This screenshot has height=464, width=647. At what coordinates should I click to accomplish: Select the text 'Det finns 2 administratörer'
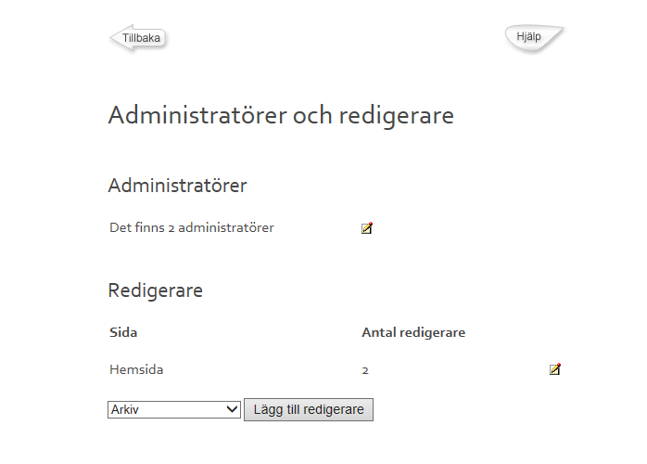coord(192,227)
